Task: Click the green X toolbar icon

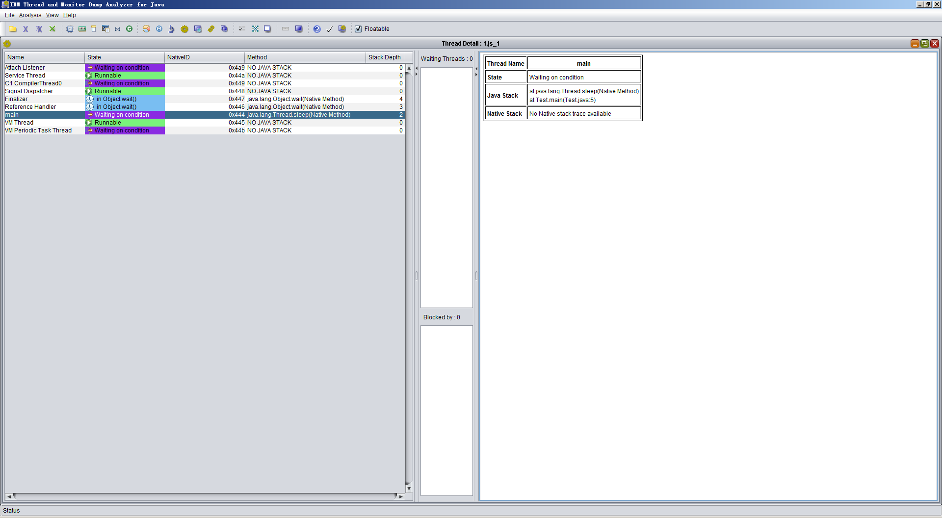Action: (x=52, y=29)
